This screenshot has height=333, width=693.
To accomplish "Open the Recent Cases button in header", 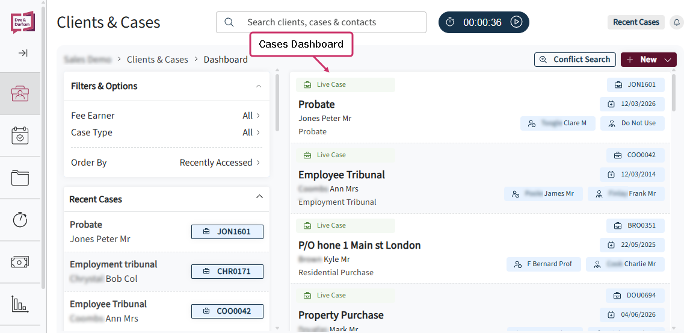I will 636,22.
